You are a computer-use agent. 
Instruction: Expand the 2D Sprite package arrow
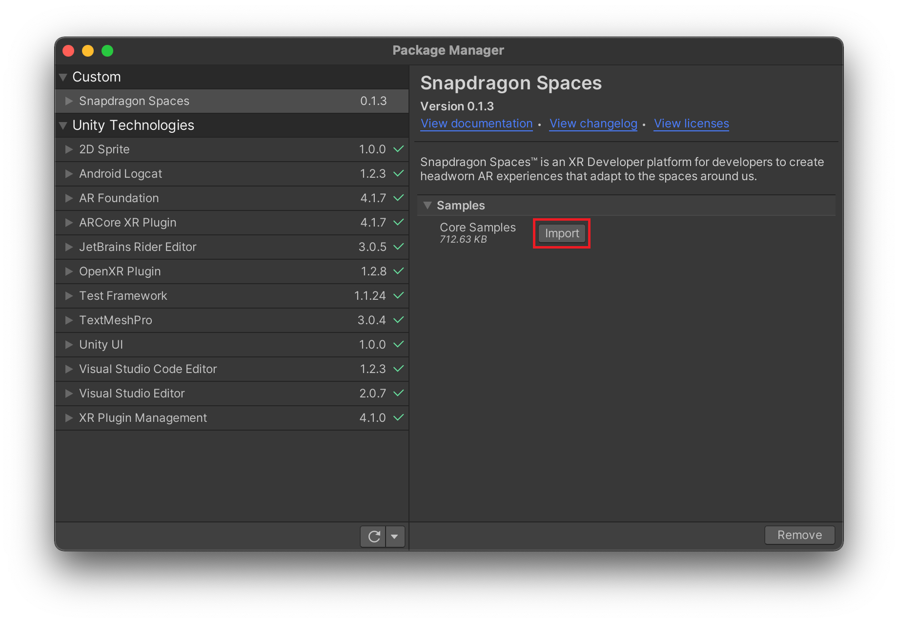pyautogui.click(x=69, y=149)
